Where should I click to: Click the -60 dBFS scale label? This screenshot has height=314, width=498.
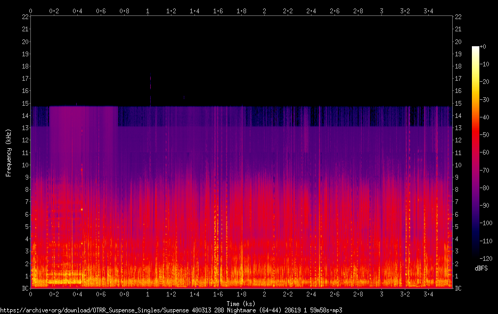484,152
